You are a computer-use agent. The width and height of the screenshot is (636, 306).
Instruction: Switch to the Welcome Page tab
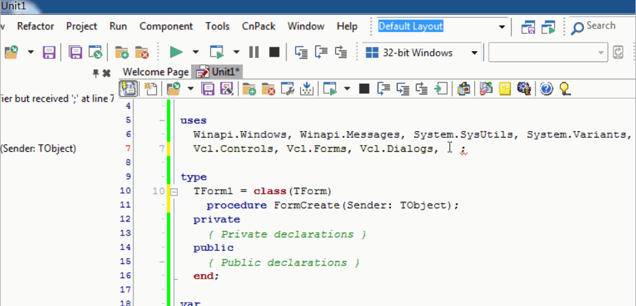point(156,72)
